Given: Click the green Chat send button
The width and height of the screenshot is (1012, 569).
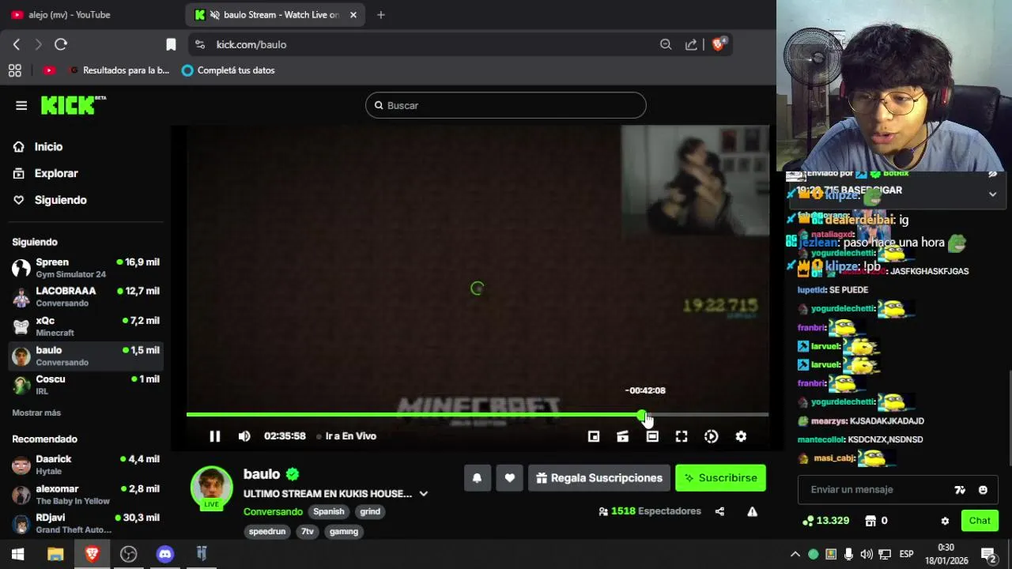Looking at the screenshot, I should pos(980,521).
